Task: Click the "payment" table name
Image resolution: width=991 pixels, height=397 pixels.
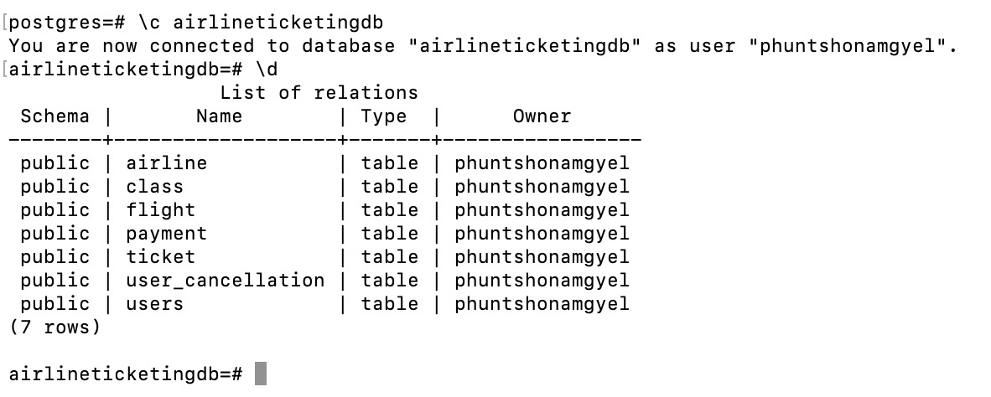Action: tap(166, 234)
